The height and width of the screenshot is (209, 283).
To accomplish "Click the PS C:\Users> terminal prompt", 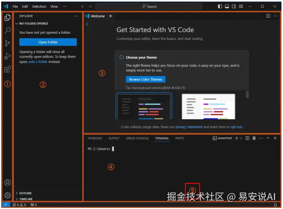I will (x=99, y=149).
